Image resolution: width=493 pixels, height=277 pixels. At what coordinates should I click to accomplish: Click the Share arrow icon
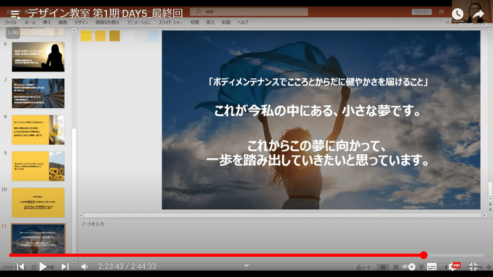[x=478, y=14]
